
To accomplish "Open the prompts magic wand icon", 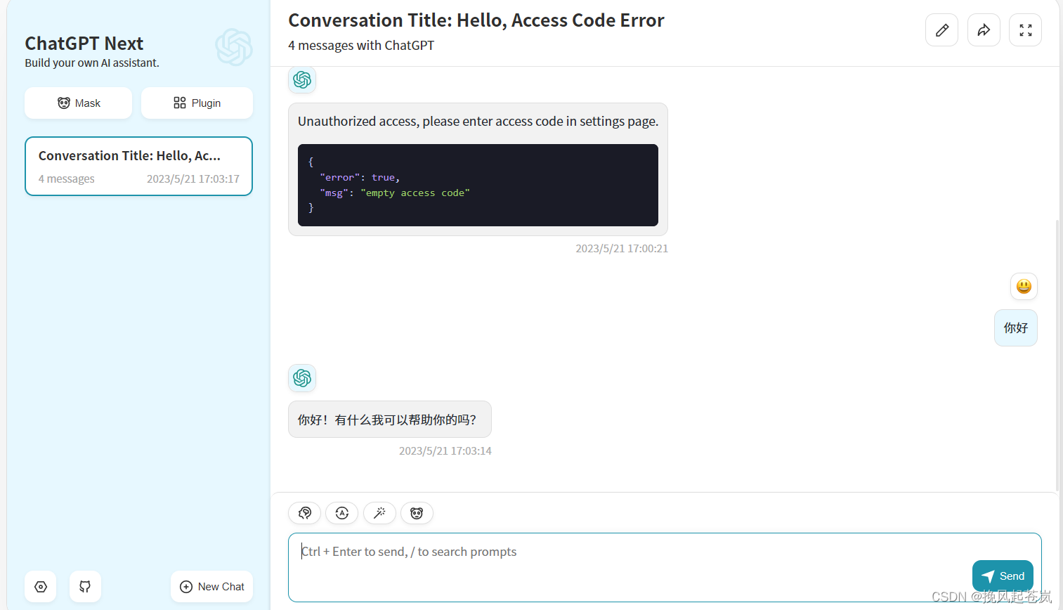I will (x=379, y=513).
